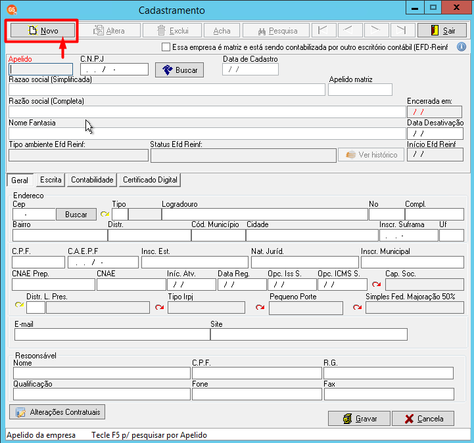Viewport: 474px width, 443px height.
Task: Click the Cancela button
Action: click(x=423, y=419)
